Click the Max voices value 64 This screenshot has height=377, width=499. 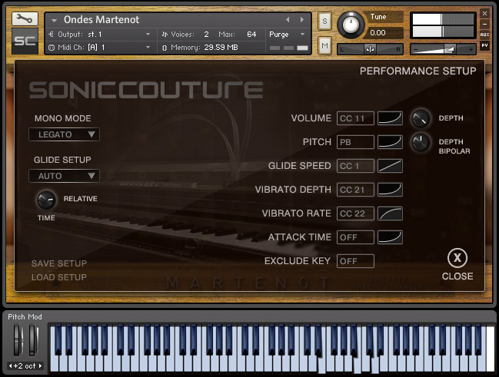coord(251,34)
